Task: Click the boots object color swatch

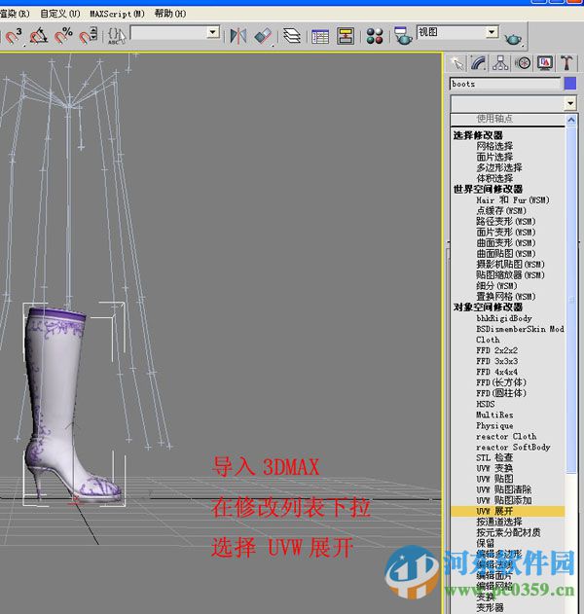Action: point(570,84)
